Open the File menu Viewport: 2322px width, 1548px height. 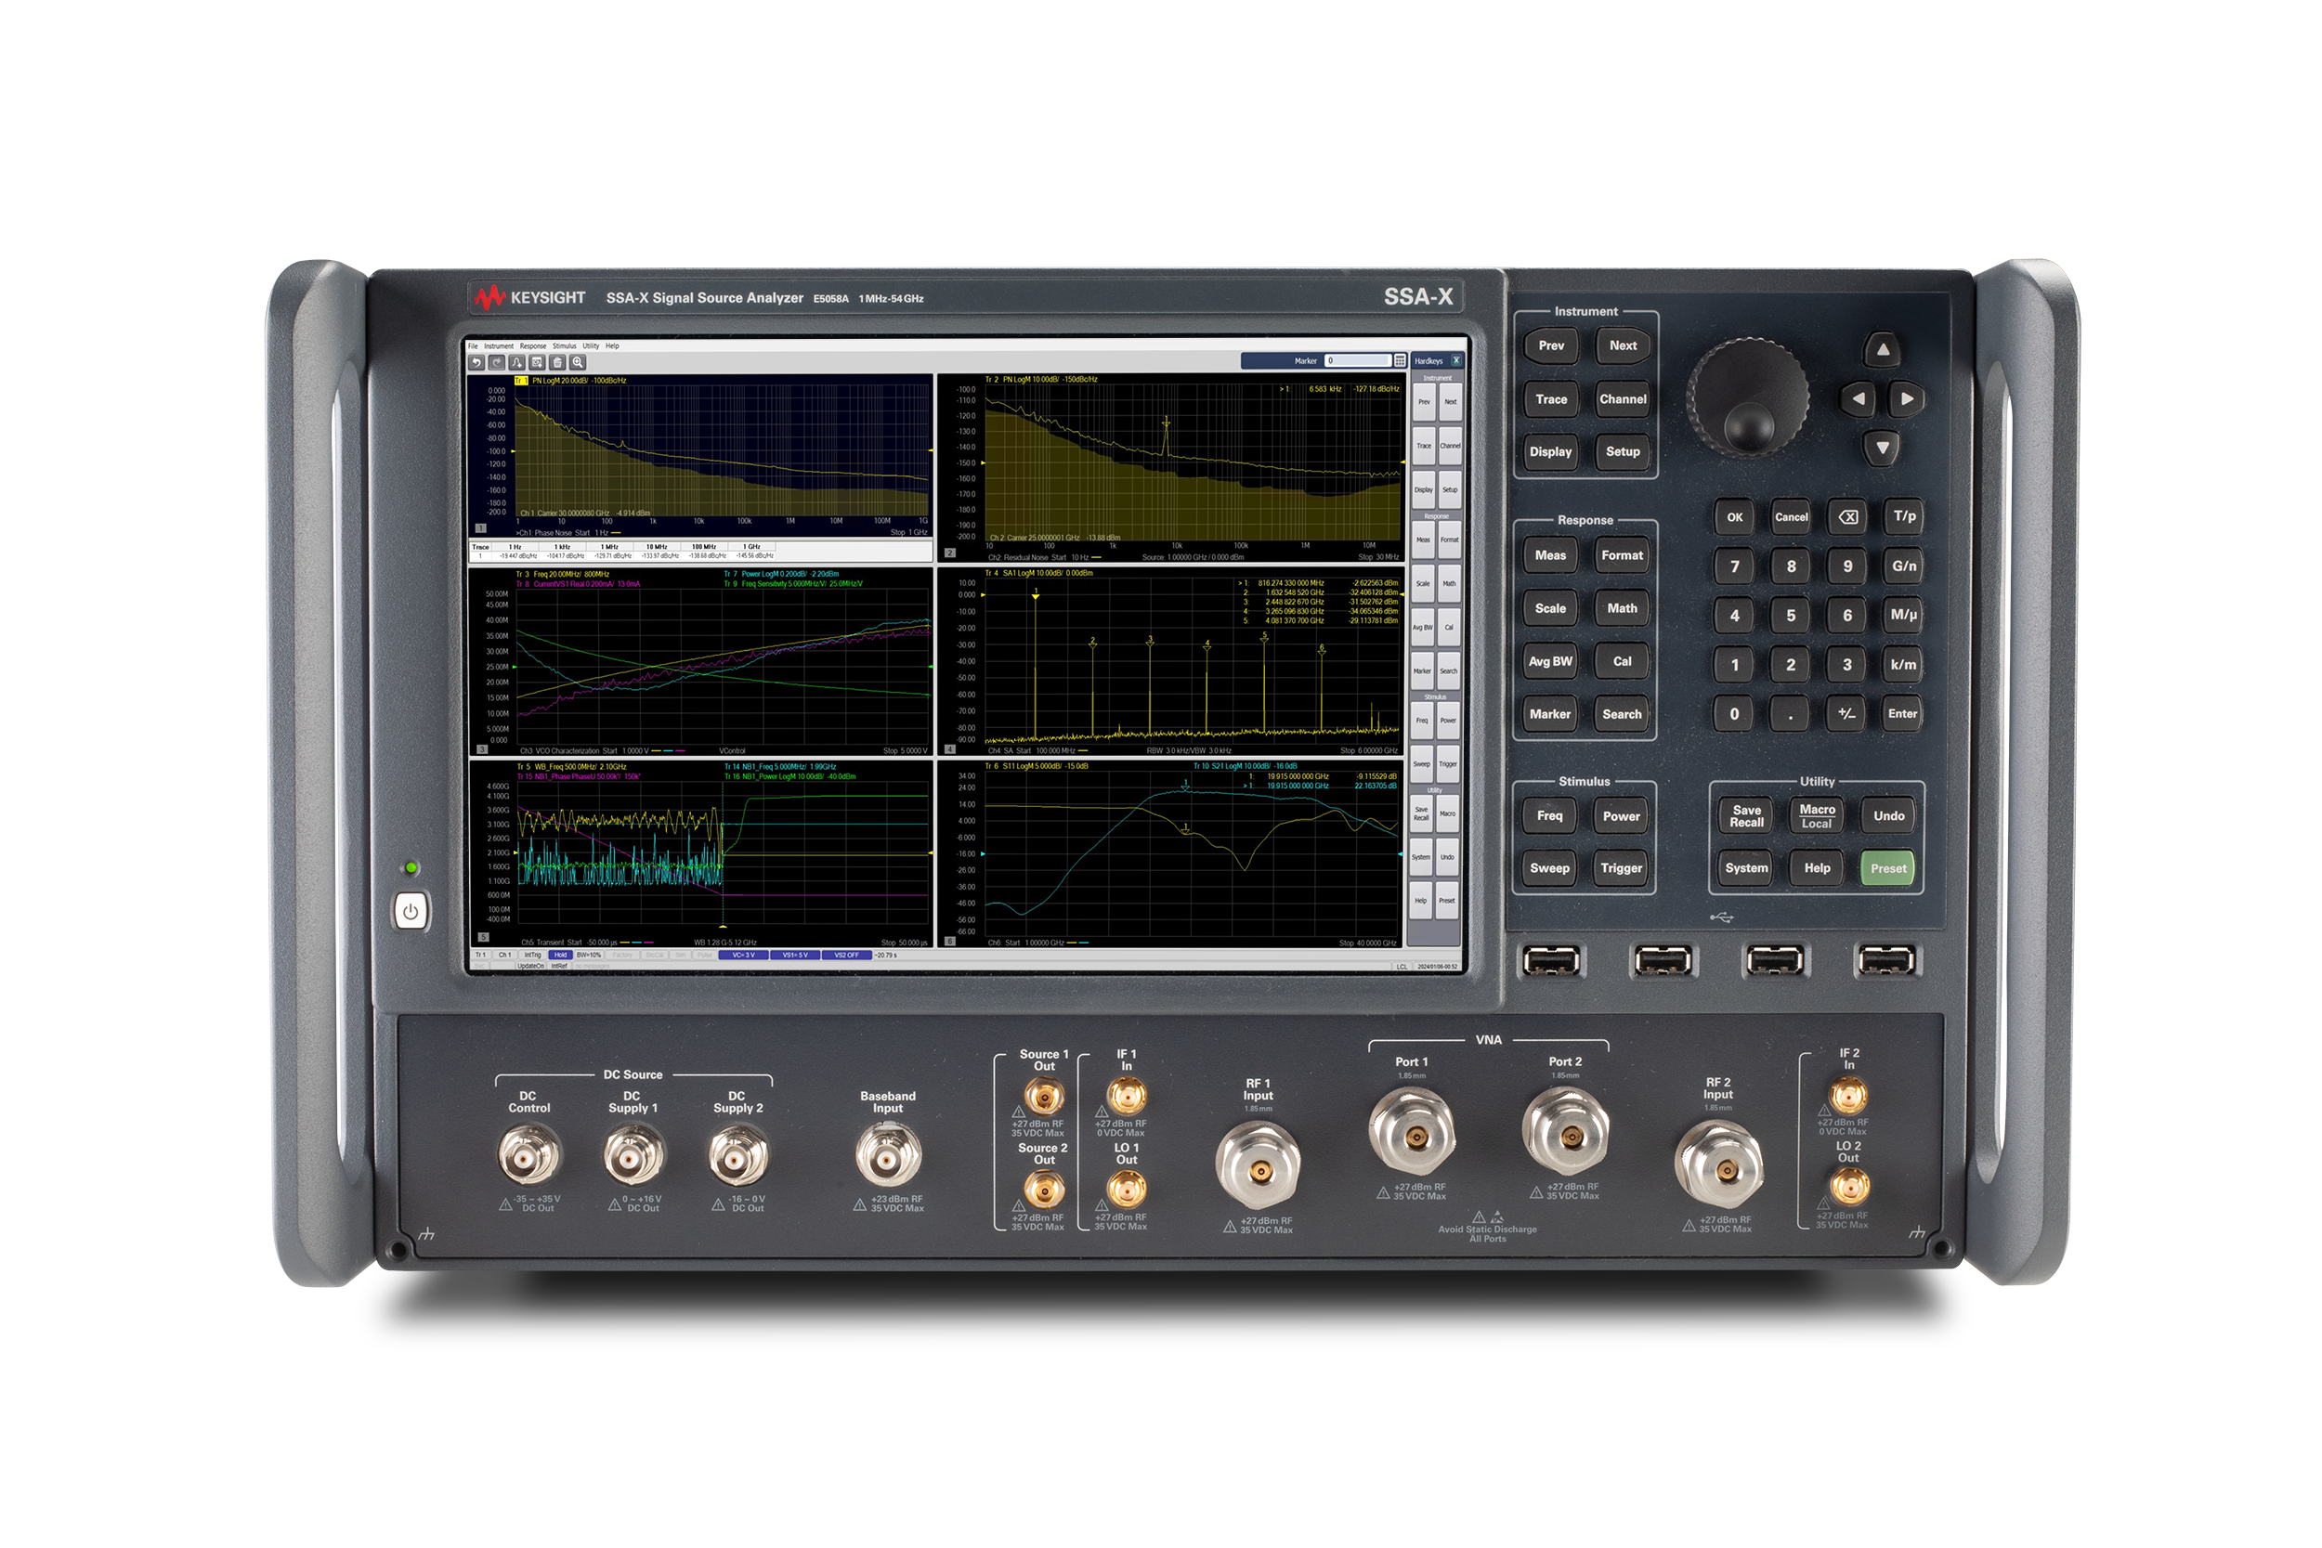click(473, 346)
